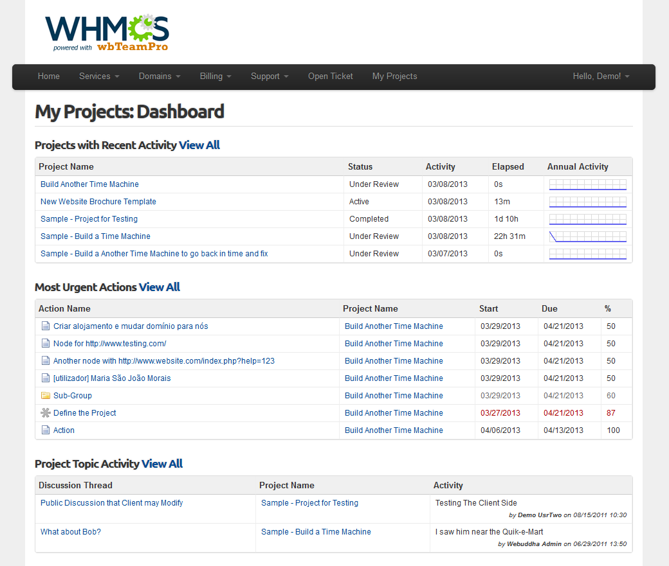Click the WHMCS wbTeamPro logo
This screenshot has width=669, height=566.
[107, 32]
